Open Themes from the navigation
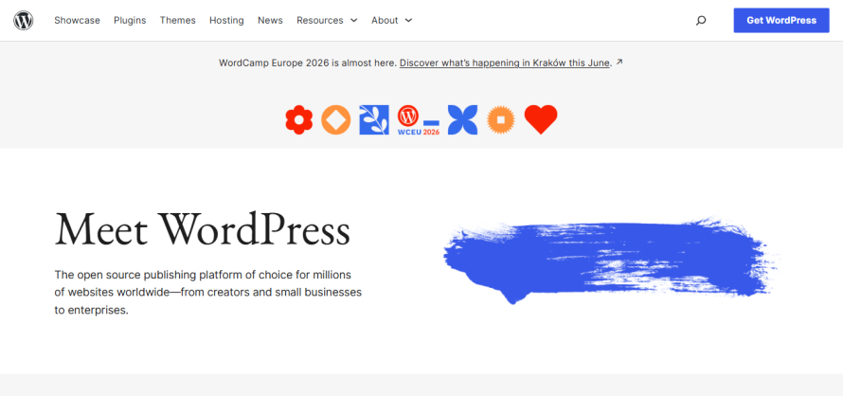The width and height of the screenshot is (843, 396). click(x=177, y=21)
